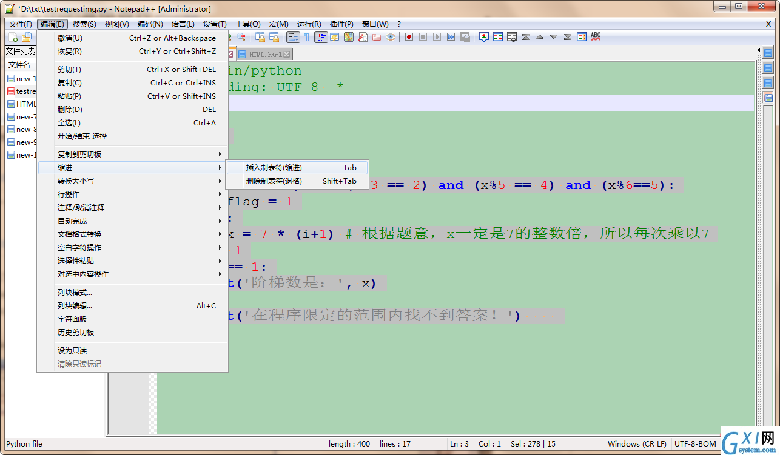Toggle 设为只读 for current file
Viewport: 780px width, 455px height.
tap(132, 351)
